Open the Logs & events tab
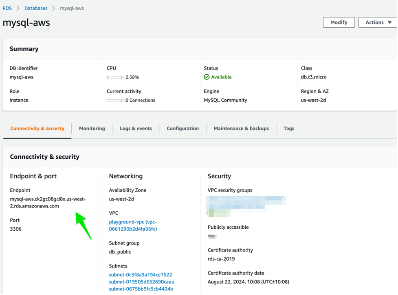398x295 pixels. coord(136,128)
